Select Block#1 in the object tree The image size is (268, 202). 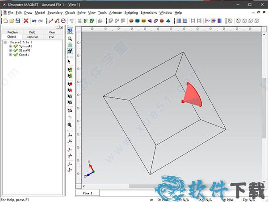[25, 50]
